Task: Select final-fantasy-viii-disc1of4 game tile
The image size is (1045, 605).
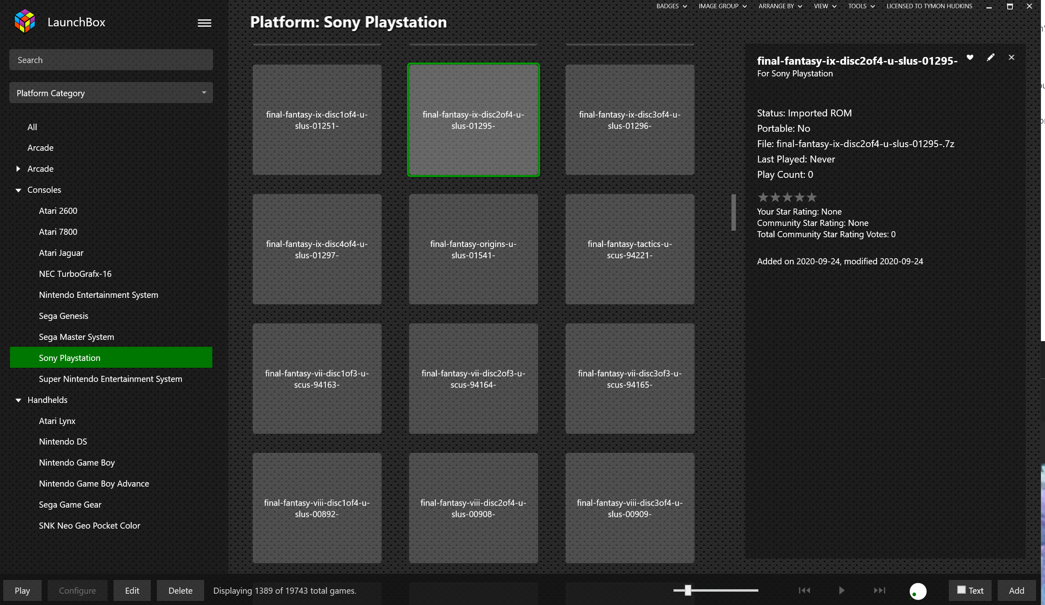Action: [317, 508]
